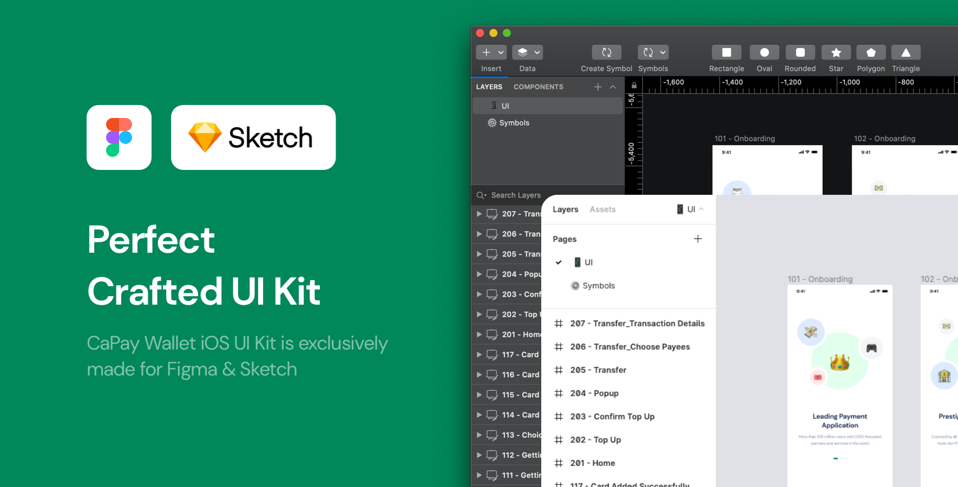This screenshot has width=958, height=487.
Task: Select 102 - Onboarding artboard label in Sketch
Action: (x=885, y=139)
